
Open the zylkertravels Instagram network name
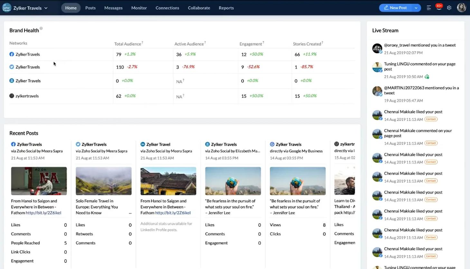coord(27,96)
